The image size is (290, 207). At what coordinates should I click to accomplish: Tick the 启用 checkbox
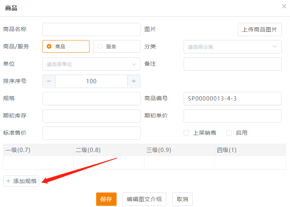point(229,133)
